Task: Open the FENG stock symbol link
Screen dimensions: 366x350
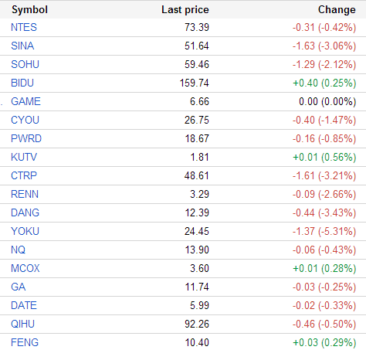Action: [x=25, y=342]
